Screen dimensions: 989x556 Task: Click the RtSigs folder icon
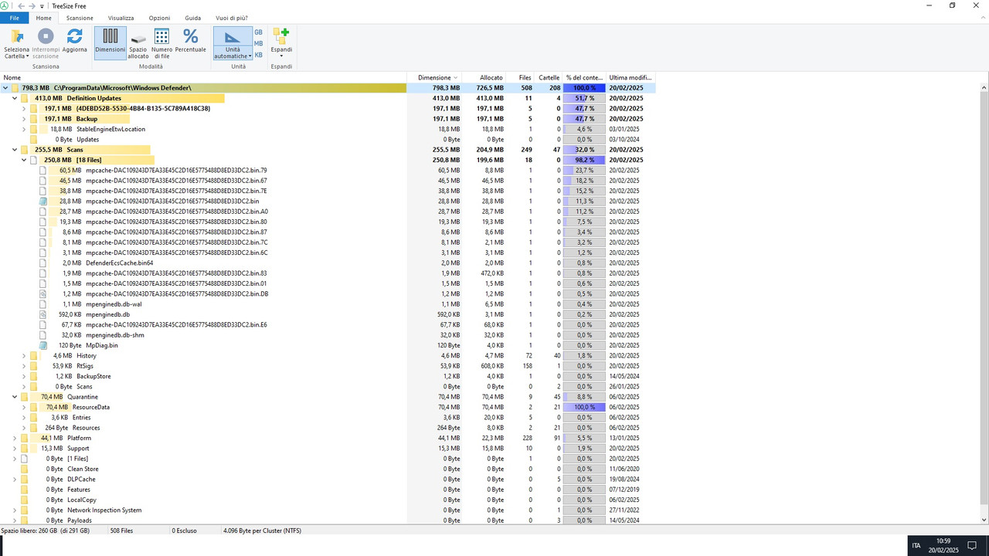[x=34, y=366]
